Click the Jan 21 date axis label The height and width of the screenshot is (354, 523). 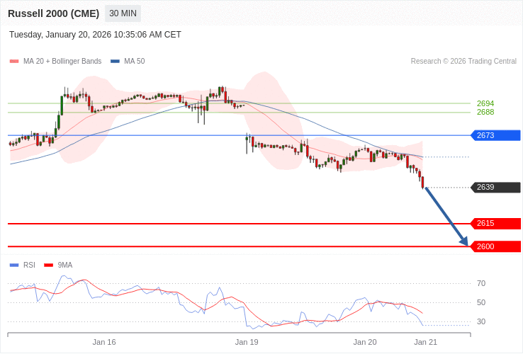pos(426,343)
